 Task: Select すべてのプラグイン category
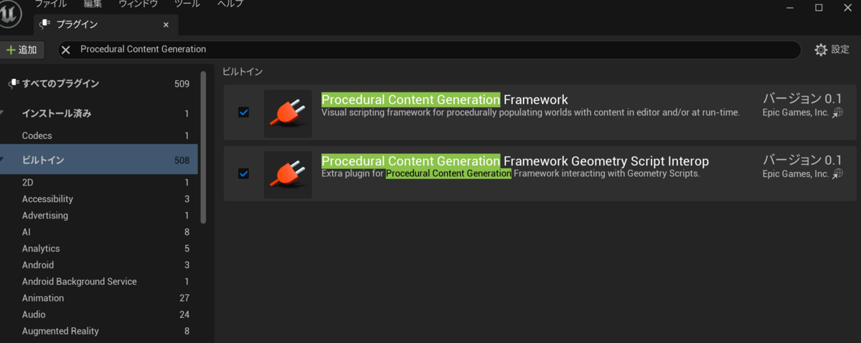click(x=99, y=83)
